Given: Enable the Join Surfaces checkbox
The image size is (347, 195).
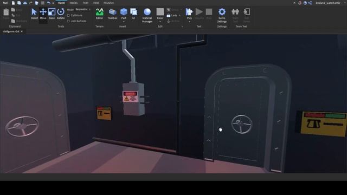Looking at the screenshot, I should point(68,21).
